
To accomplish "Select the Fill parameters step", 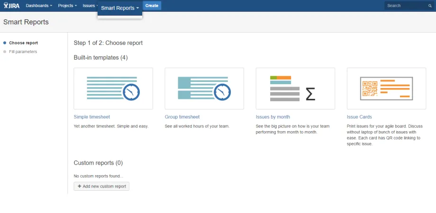I will (23, 52).
